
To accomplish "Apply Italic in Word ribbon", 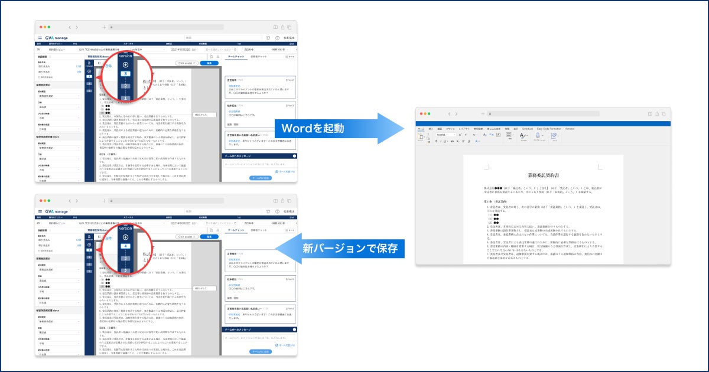I will coord(441,141).
